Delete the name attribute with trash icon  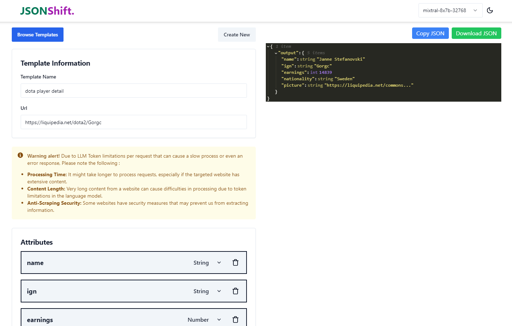point(235,263)
